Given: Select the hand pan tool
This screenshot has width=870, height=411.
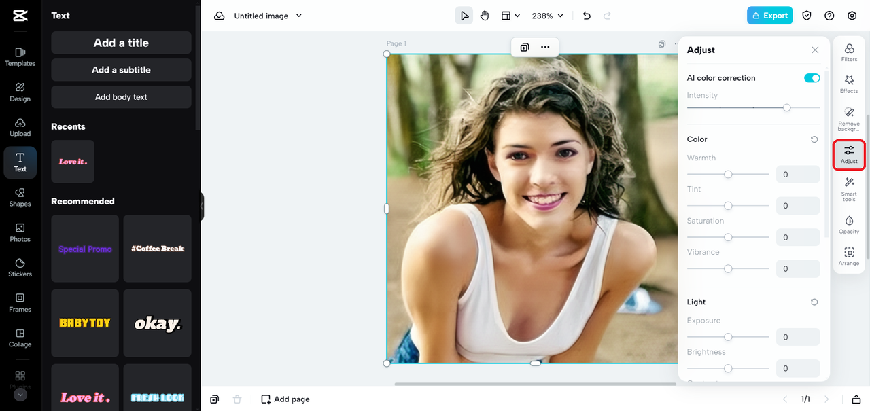Looking at the screenshot, I should (485, 16).
